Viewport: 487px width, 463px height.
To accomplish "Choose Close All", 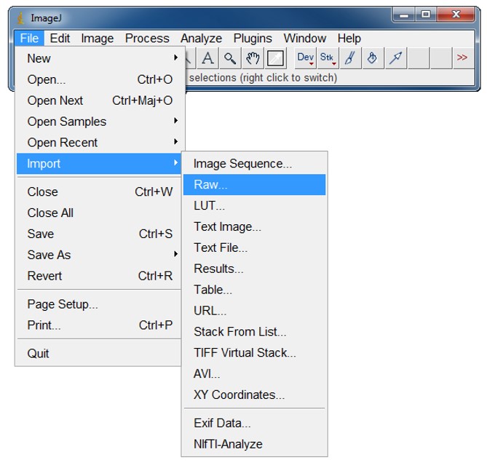I will click(x=99, y=213).
